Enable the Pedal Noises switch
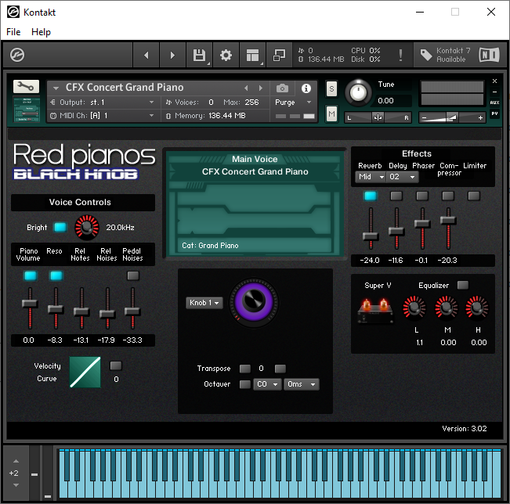 (133, 275)
